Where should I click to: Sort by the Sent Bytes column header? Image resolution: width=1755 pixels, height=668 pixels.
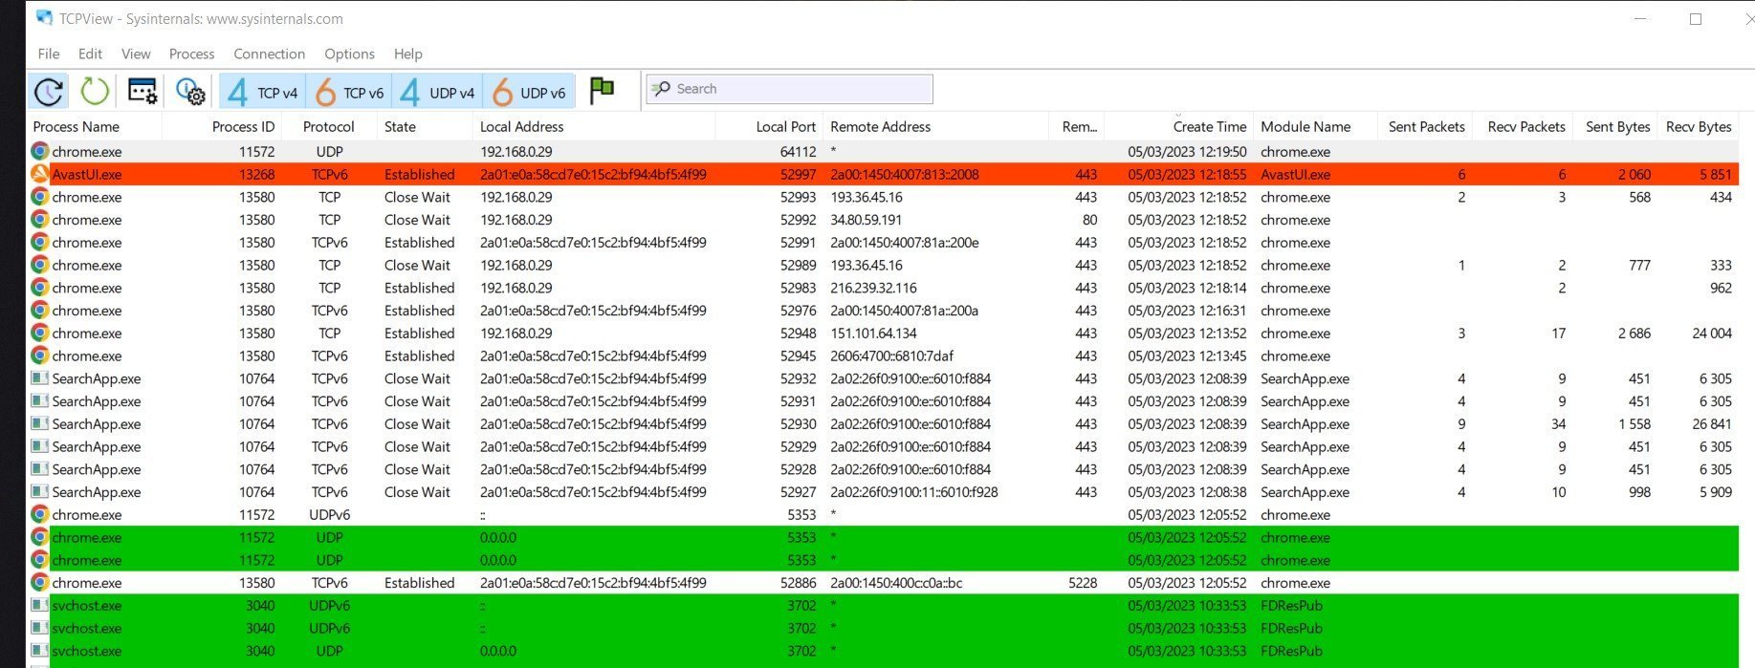tap(1617, 126)
